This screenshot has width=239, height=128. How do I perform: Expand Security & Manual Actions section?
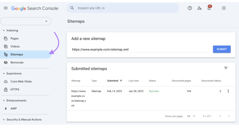click(x=4, y=120)
